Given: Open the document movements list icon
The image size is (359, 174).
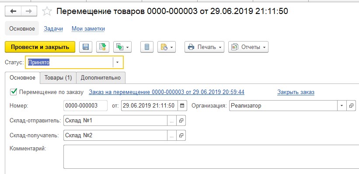Looking at the screenshot, I should (147, 47).
